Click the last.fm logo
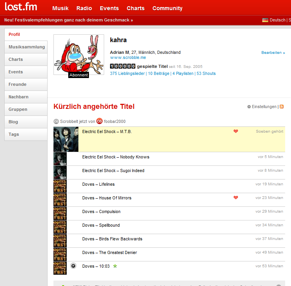Viewport: 291px width, 286px height. [21, 7]
